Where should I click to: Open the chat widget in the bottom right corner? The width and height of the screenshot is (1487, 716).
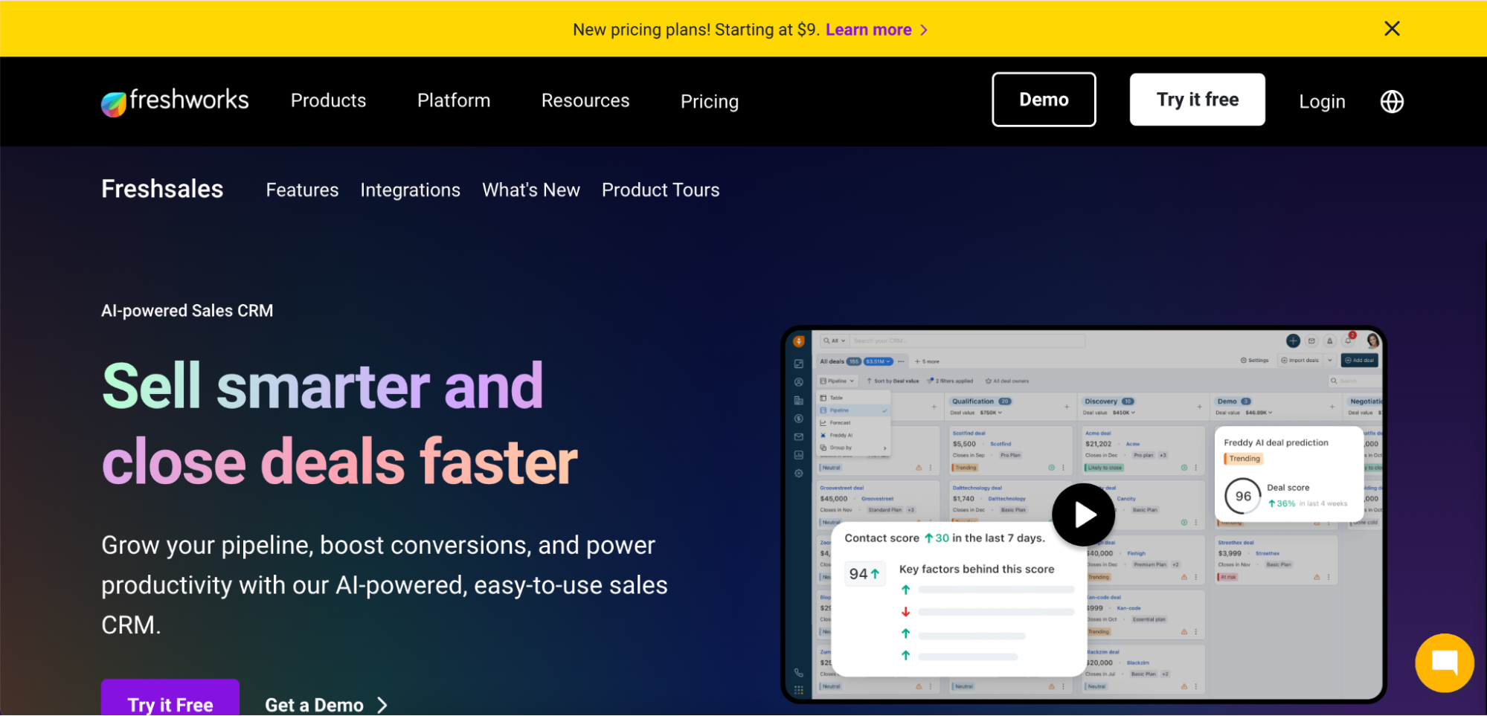point(1444,662)
